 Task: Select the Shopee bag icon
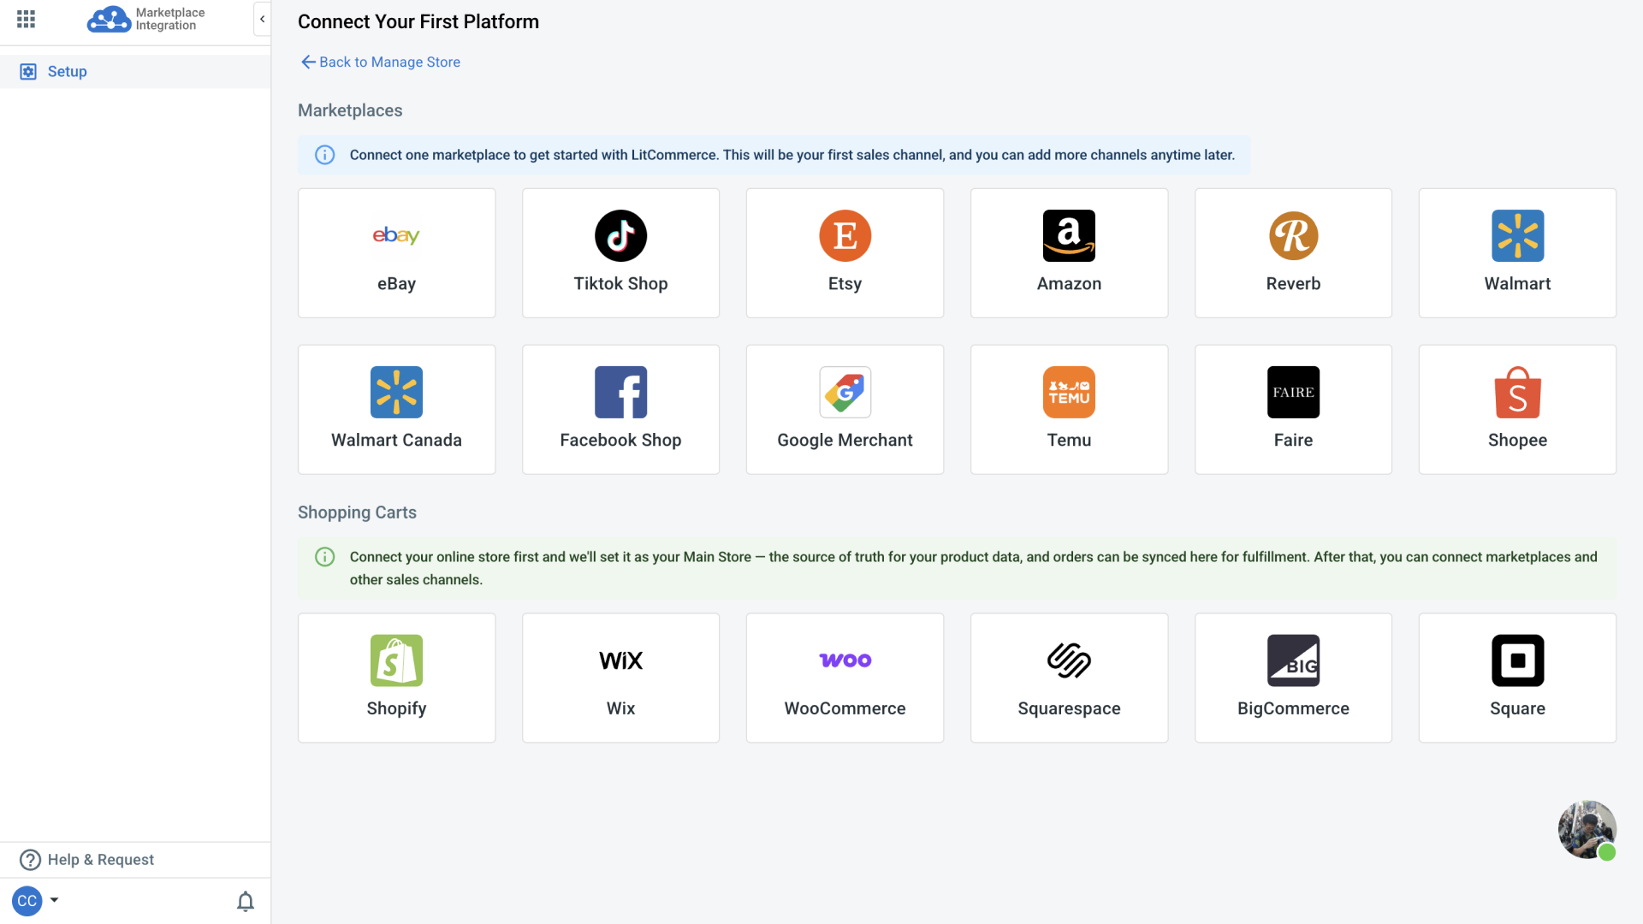(1517, 392)
